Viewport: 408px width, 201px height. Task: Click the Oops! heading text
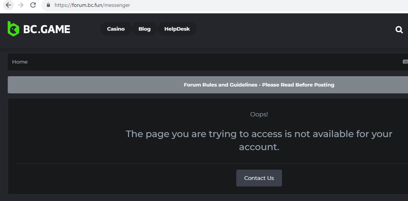click(x=259, y=114)
